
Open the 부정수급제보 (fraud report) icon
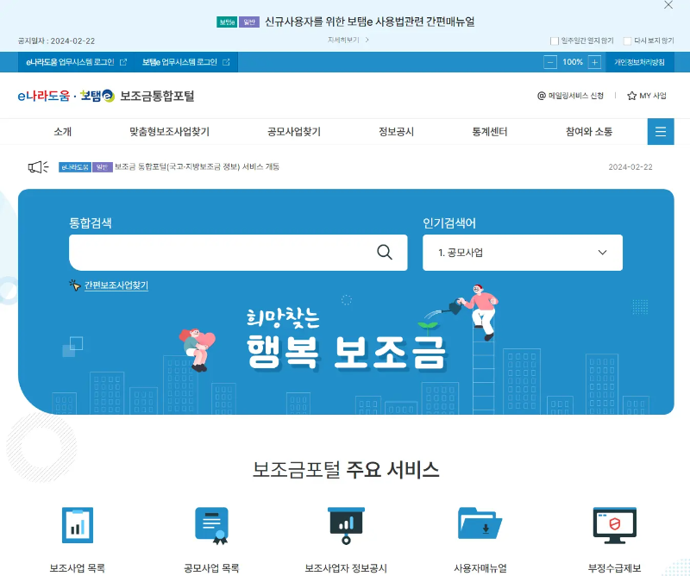(x=615, y=524)
